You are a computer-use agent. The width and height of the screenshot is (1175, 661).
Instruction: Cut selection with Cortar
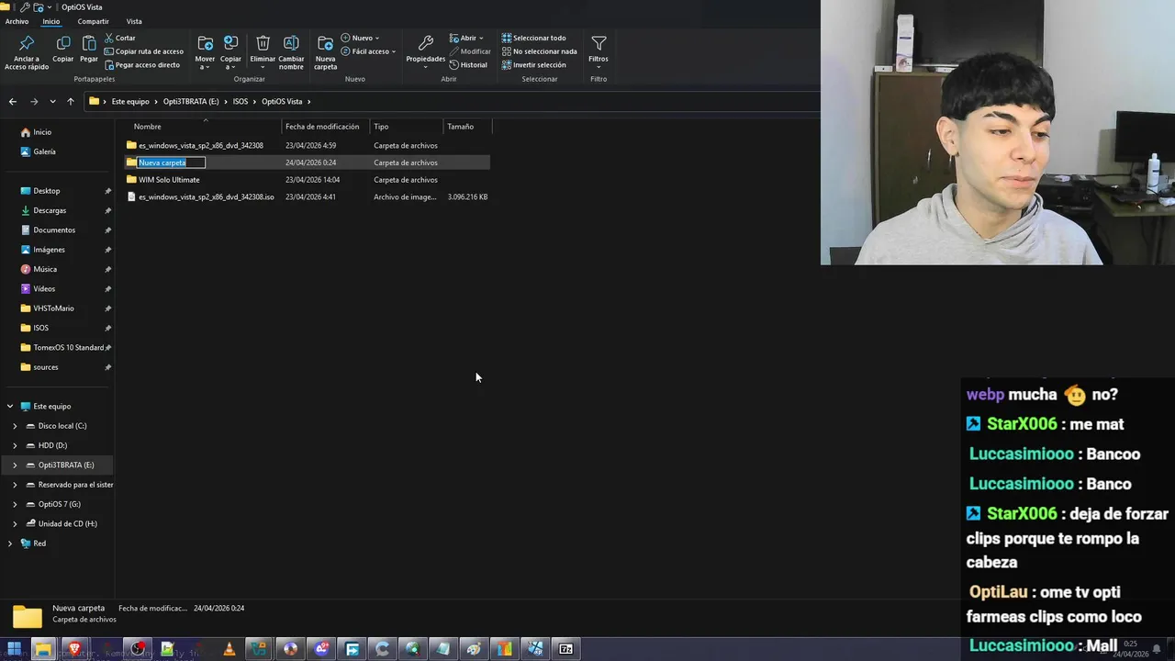point(119,38)
